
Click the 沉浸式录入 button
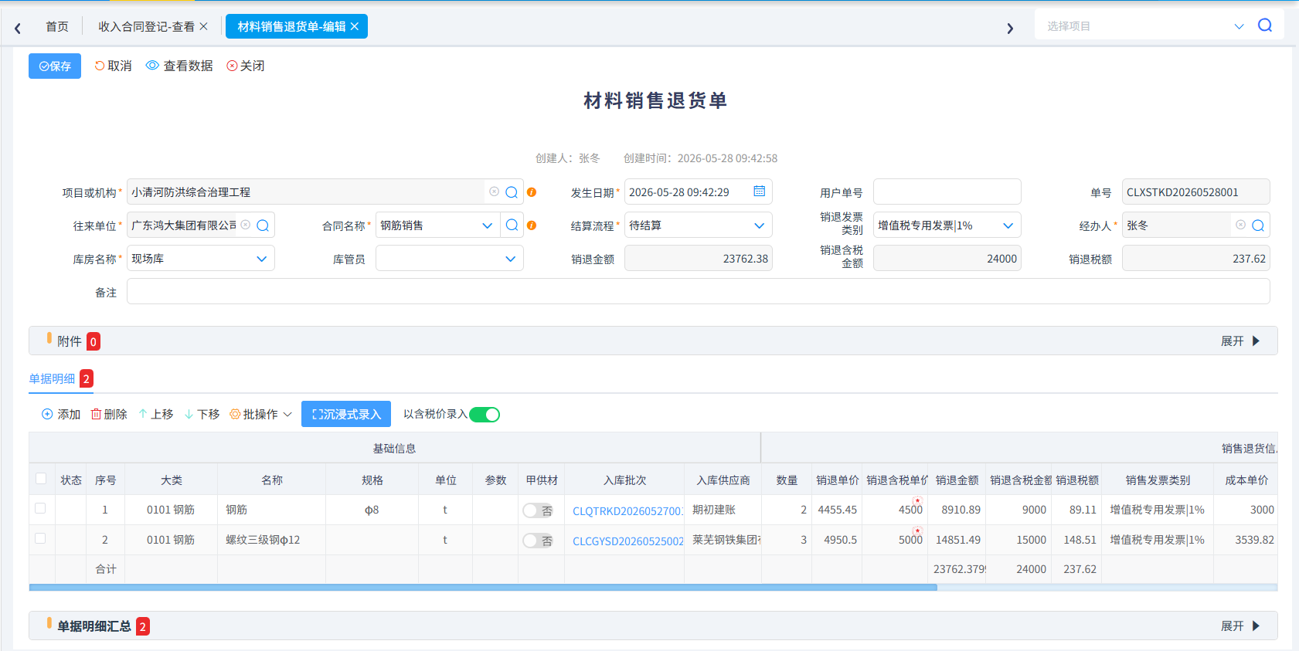pyautogui.click(x=346, y=415)
